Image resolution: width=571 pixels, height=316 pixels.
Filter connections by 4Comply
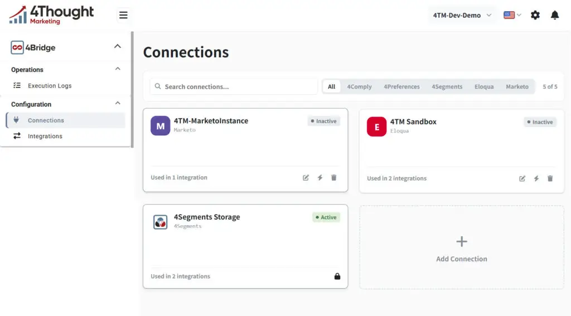click(x=360, y=86)
